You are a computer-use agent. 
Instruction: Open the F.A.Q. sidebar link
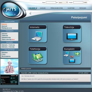(x=4, y=54)
